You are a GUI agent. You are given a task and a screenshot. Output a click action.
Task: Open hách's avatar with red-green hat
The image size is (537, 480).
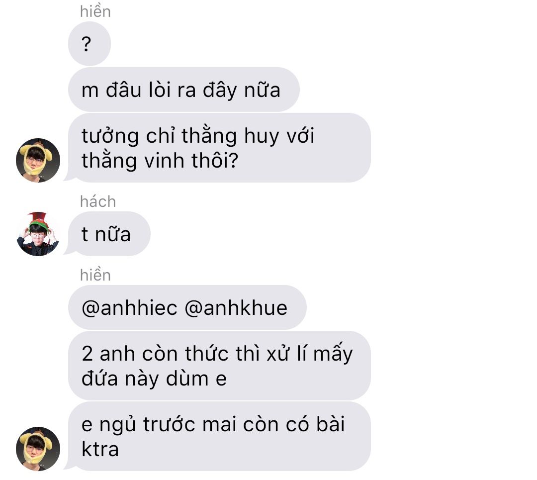[38, 234]
